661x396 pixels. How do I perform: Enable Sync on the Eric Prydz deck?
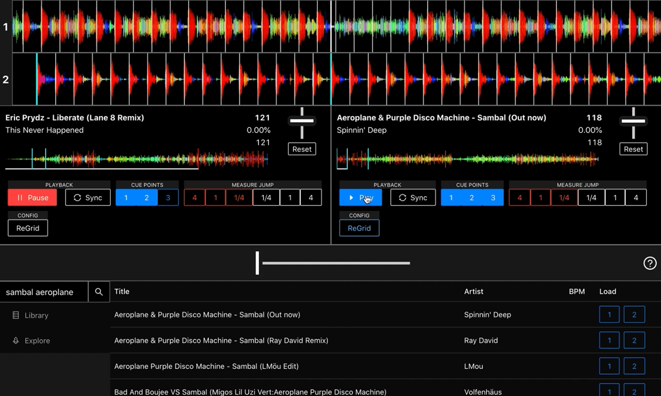pos(87,197)
